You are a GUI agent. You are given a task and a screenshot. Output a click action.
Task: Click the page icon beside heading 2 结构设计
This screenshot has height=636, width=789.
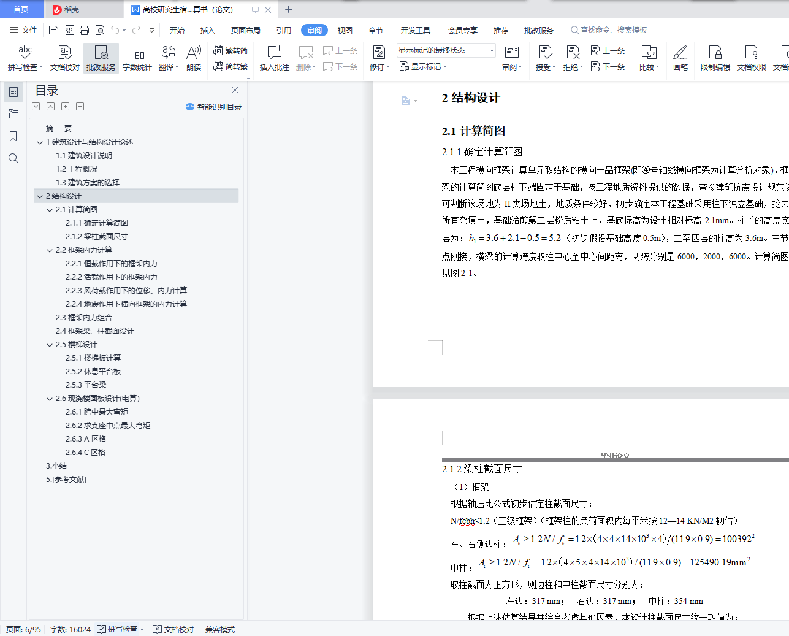click(406, 101)
